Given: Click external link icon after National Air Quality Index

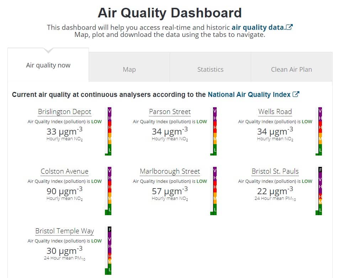Looking at the screenshot, I should 296,94.
